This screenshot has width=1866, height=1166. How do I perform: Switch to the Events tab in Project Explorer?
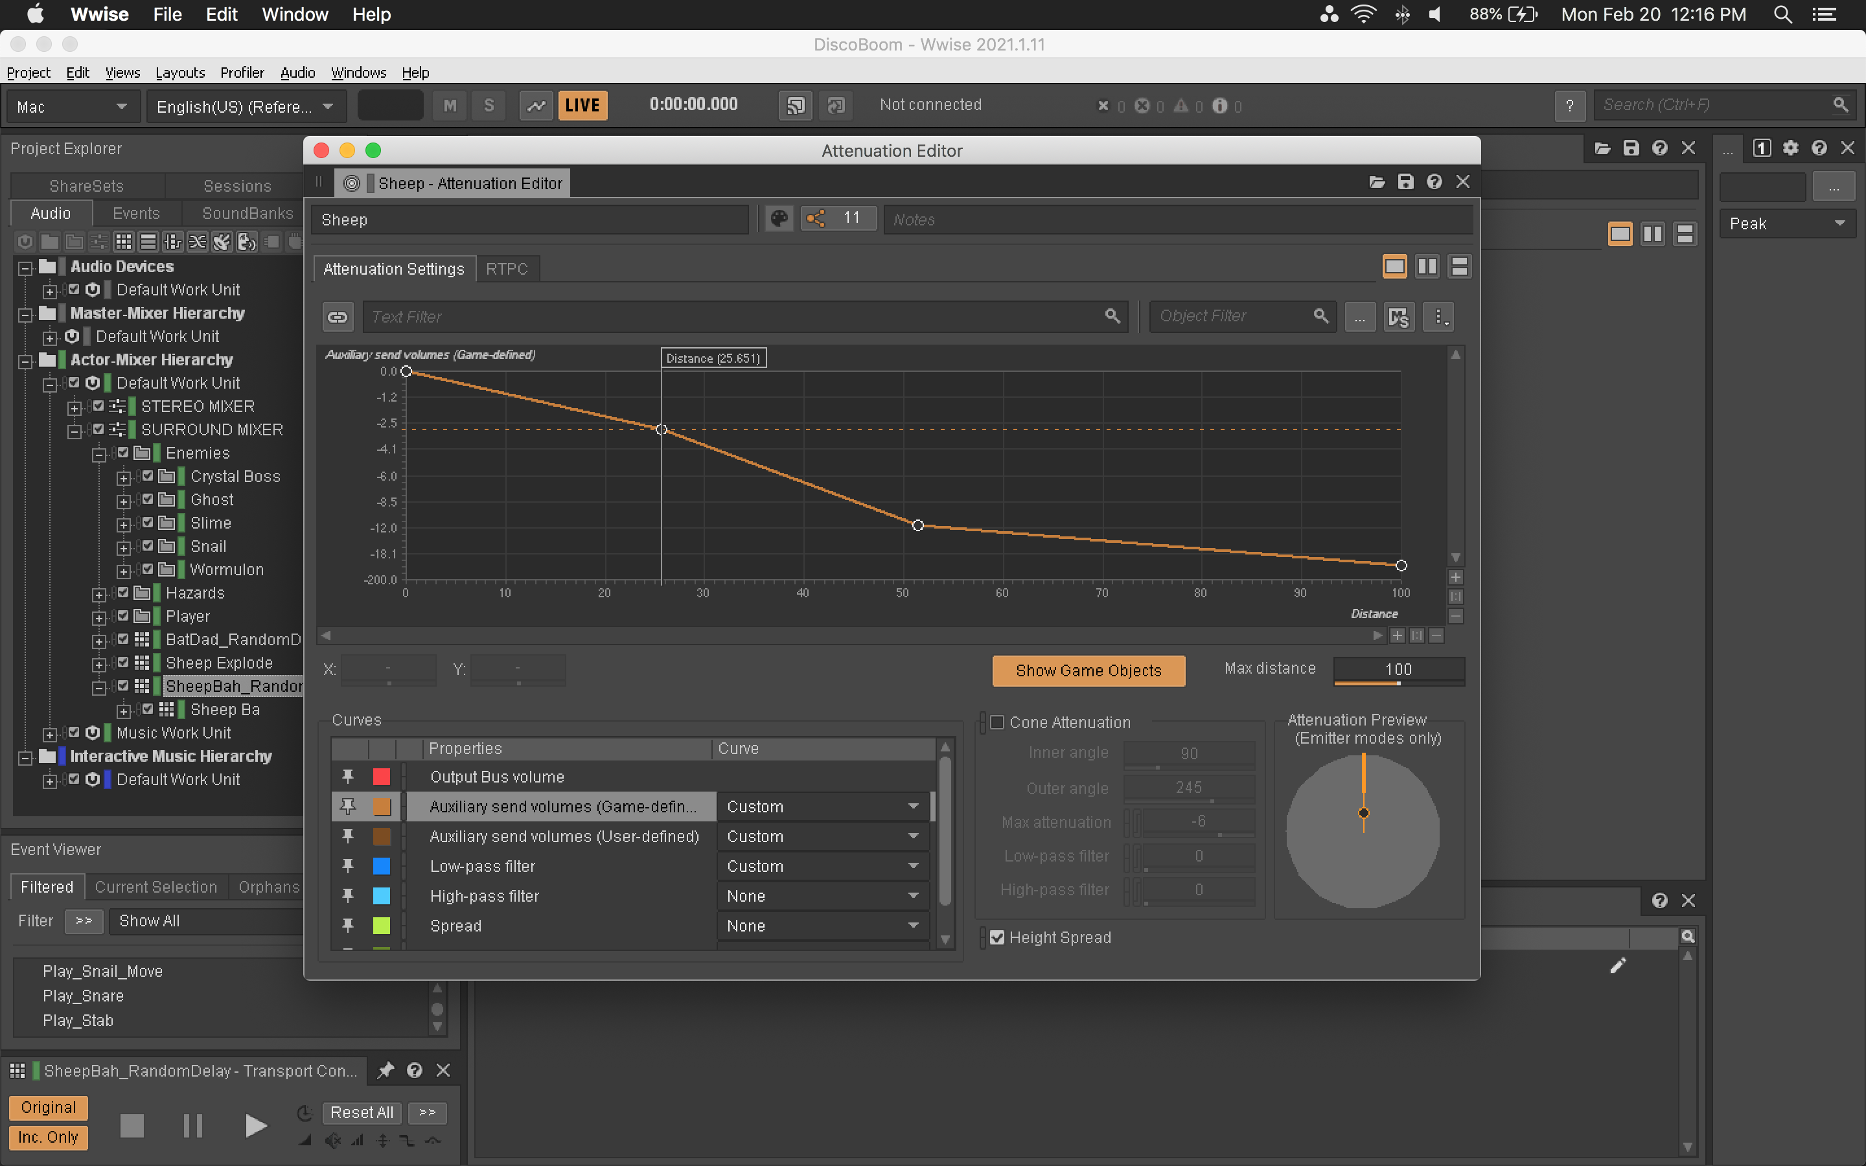pos(135,214)
